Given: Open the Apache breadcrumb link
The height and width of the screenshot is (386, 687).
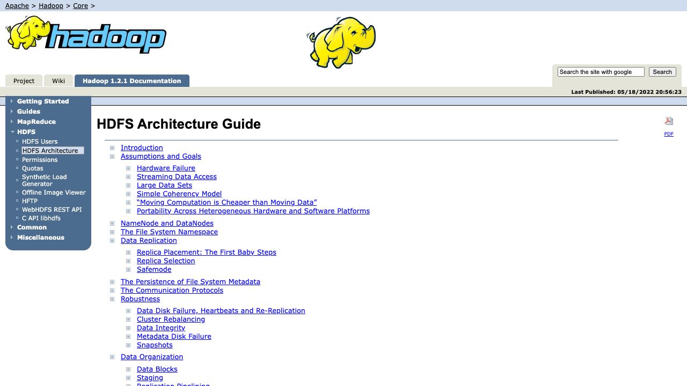Looking at the screenshot, I should 17,6.
